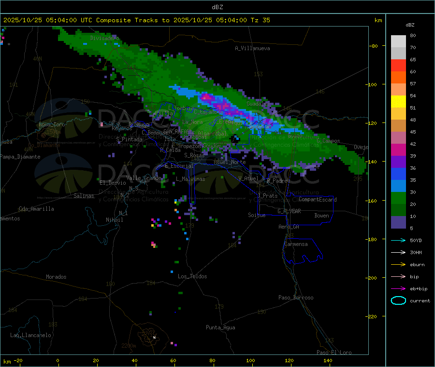
Task: Select the bright yellow swatch below 54 dBZ
Action: pyautogui.click(x=398, y=102)
